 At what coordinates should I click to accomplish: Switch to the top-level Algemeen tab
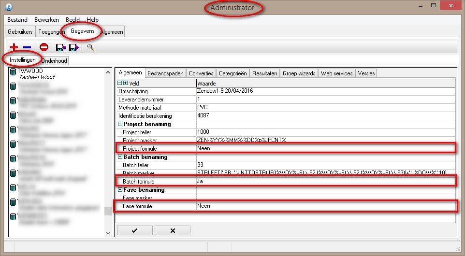112,32
